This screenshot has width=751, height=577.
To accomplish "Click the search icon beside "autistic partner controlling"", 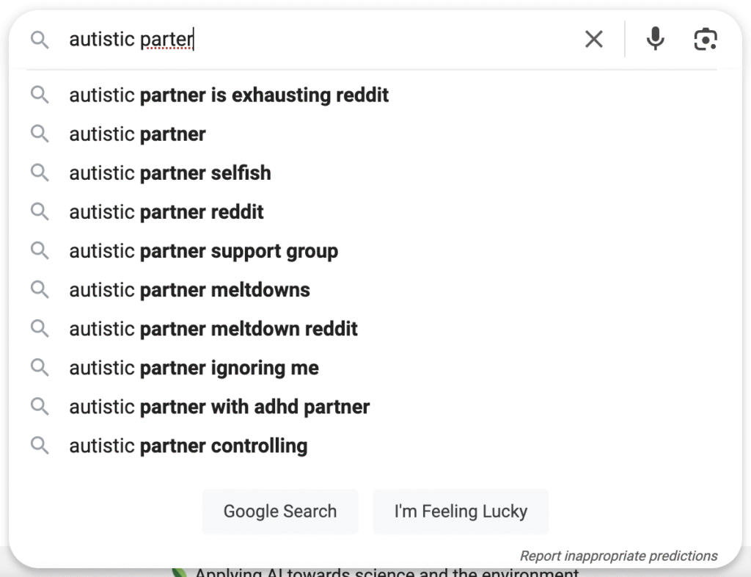I will coord(40,446).
